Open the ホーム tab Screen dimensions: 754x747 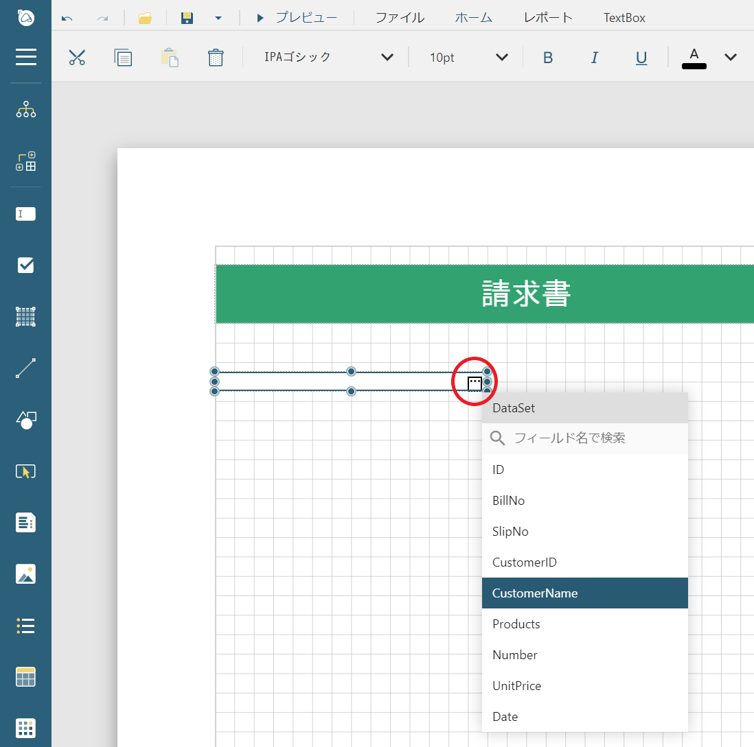point(473,18)
